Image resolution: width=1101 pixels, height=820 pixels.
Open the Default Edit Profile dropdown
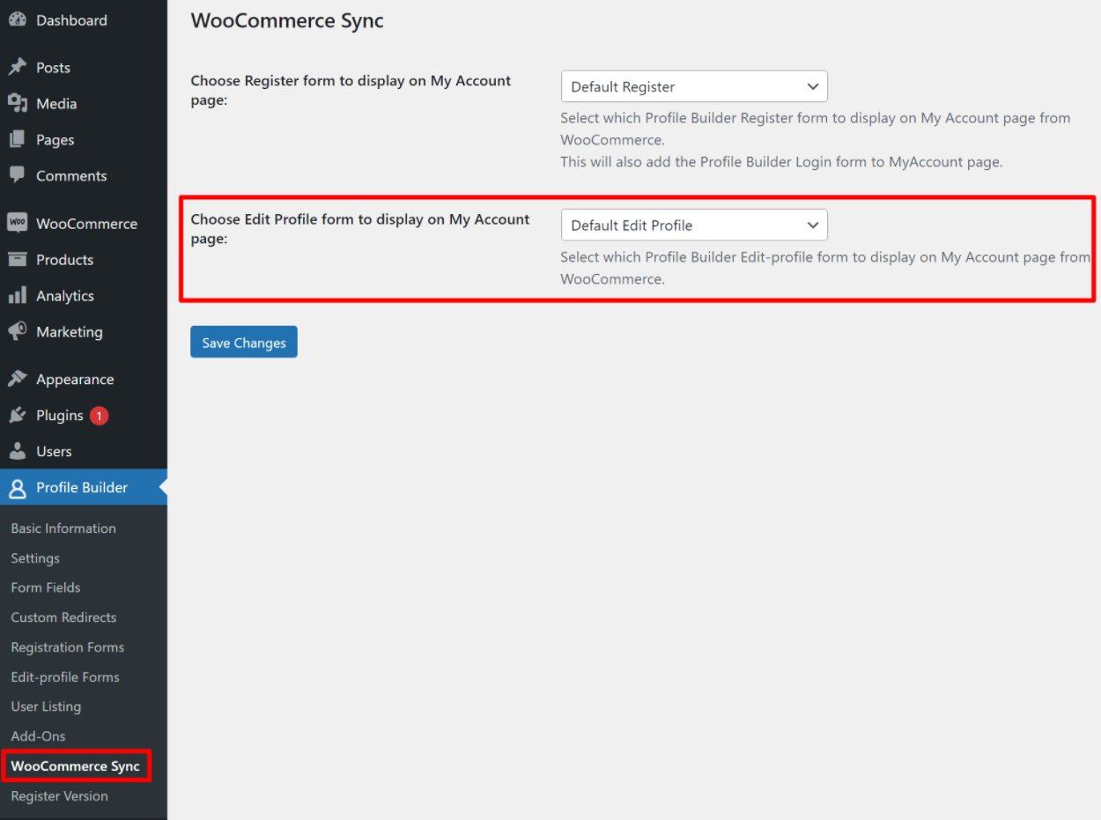[x=694, y=225]
